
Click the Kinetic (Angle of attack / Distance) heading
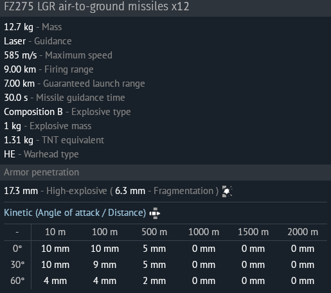(x=75, y=213)
